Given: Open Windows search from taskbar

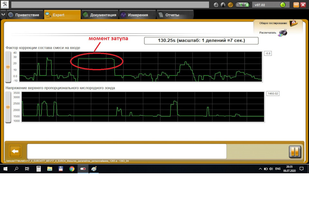Looking at the screenshot, I should 16,169.
